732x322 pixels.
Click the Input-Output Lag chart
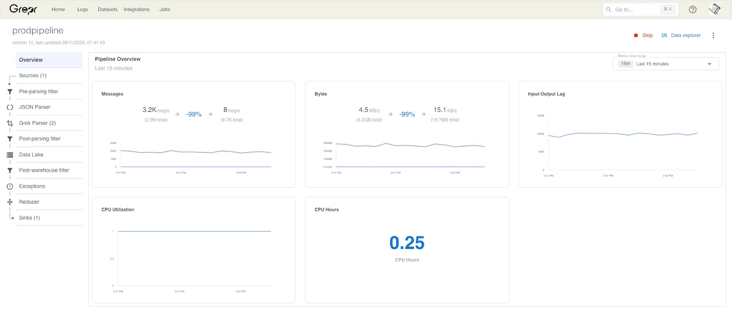(619, 145)
